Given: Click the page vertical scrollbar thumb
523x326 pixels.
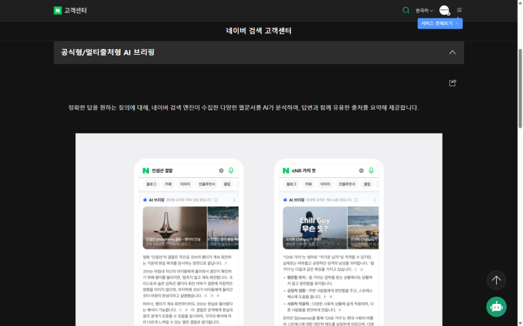Looking at the screenshot, I should click(520, 89).
